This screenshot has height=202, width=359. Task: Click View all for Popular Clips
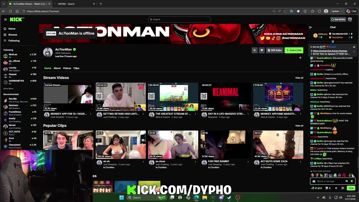(299, 126)
